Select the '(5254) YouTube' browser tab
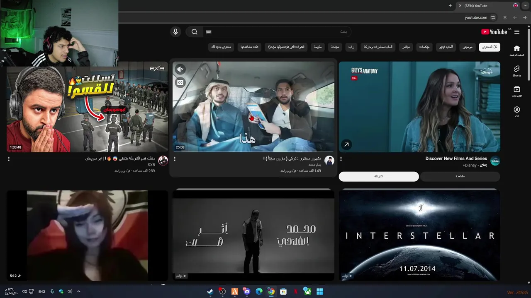The width and height of the screenshot is (531, 298). 487,6
